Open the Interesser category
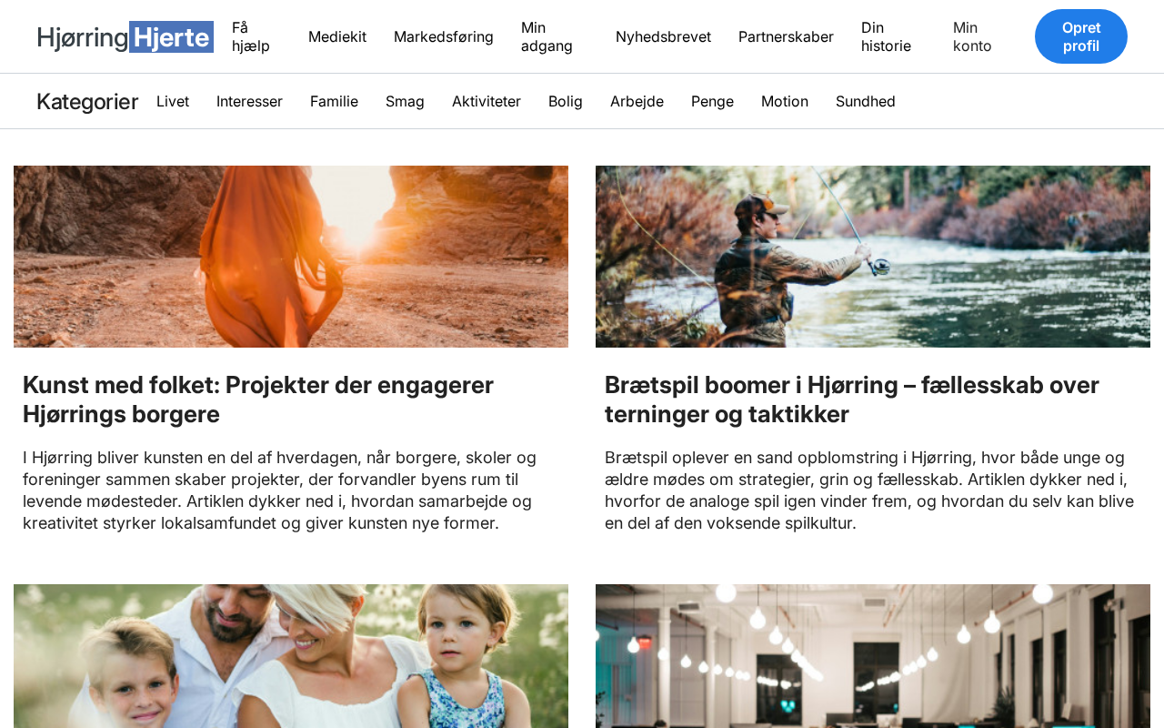The image size is (1164, 728). tap(249, 101)
